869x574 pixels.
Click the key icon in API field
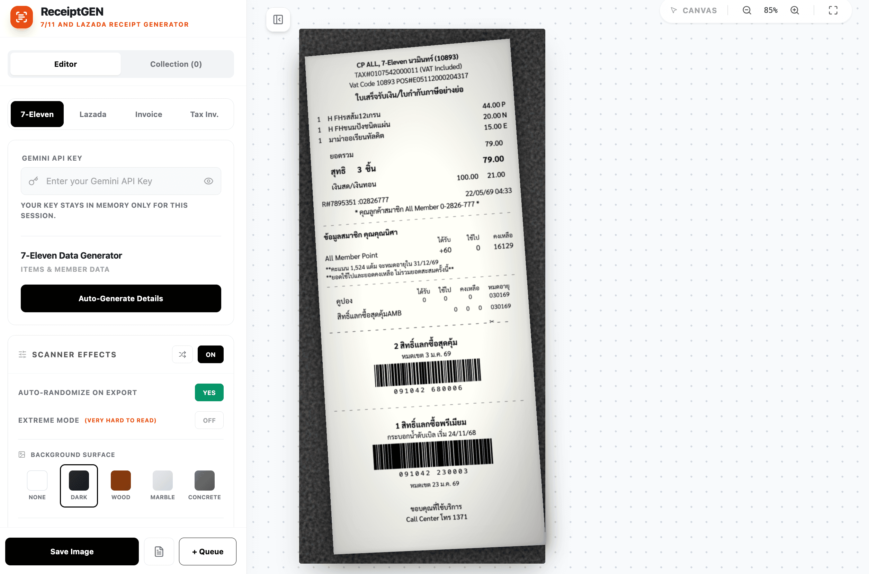(33, 181)
